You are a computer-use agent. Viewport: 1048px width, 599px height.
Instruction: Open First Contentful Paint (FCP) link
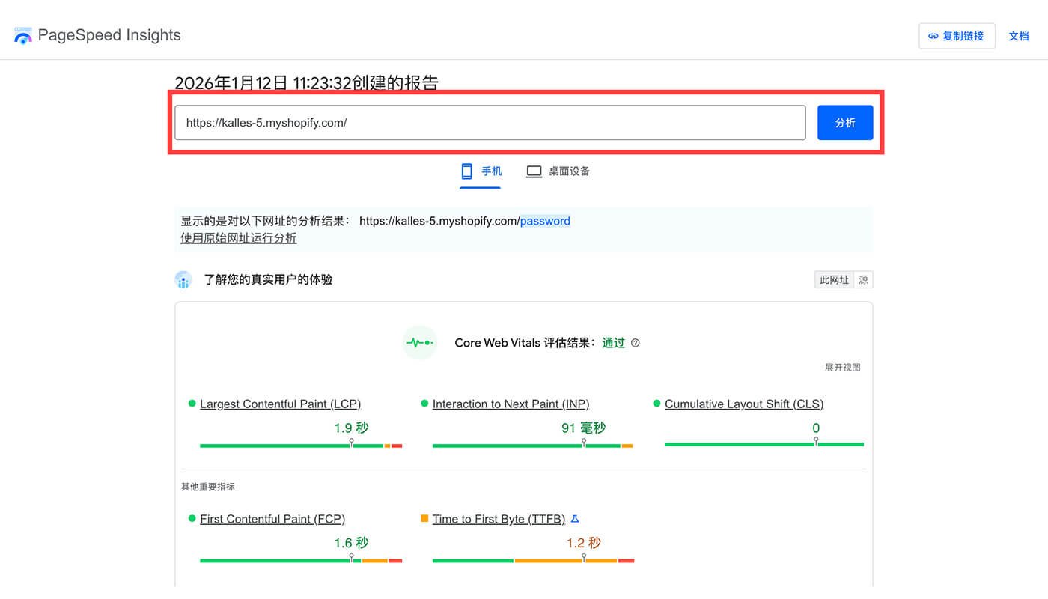tap(272, 519)
